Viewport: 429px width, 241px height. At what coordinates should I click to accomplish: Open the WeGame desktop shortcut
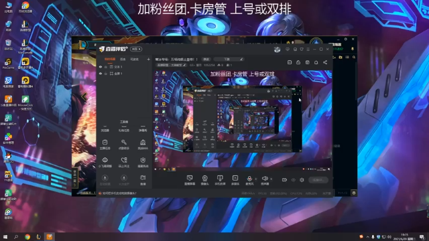pos(8,64)
